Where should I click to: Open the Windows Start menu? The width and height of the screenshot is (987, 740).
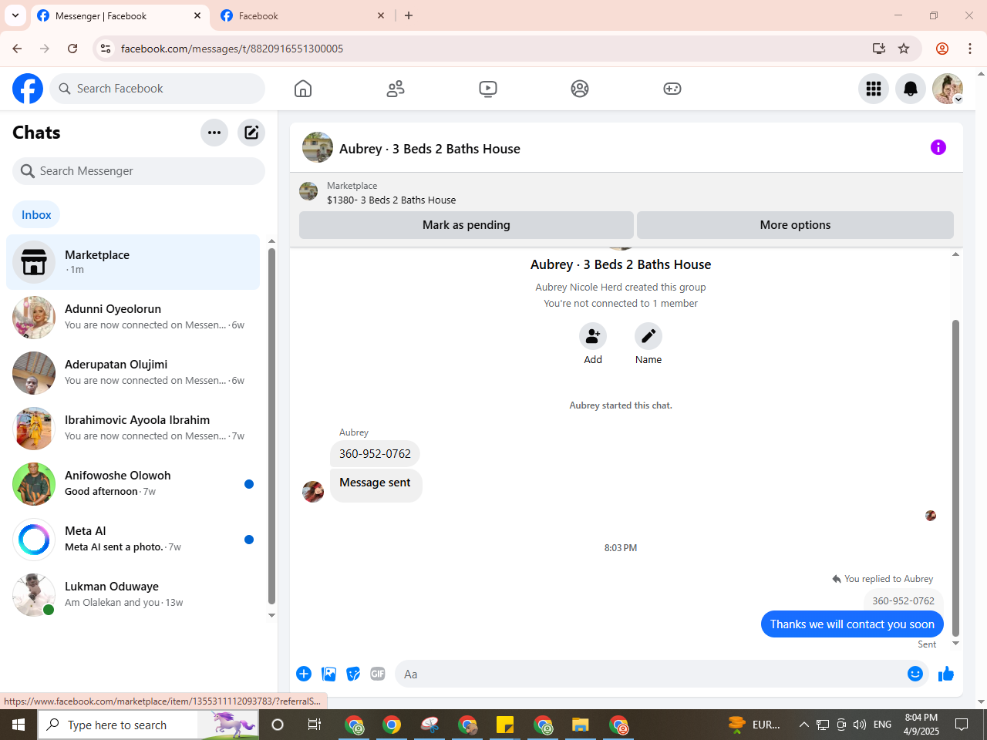pos(19,725)
